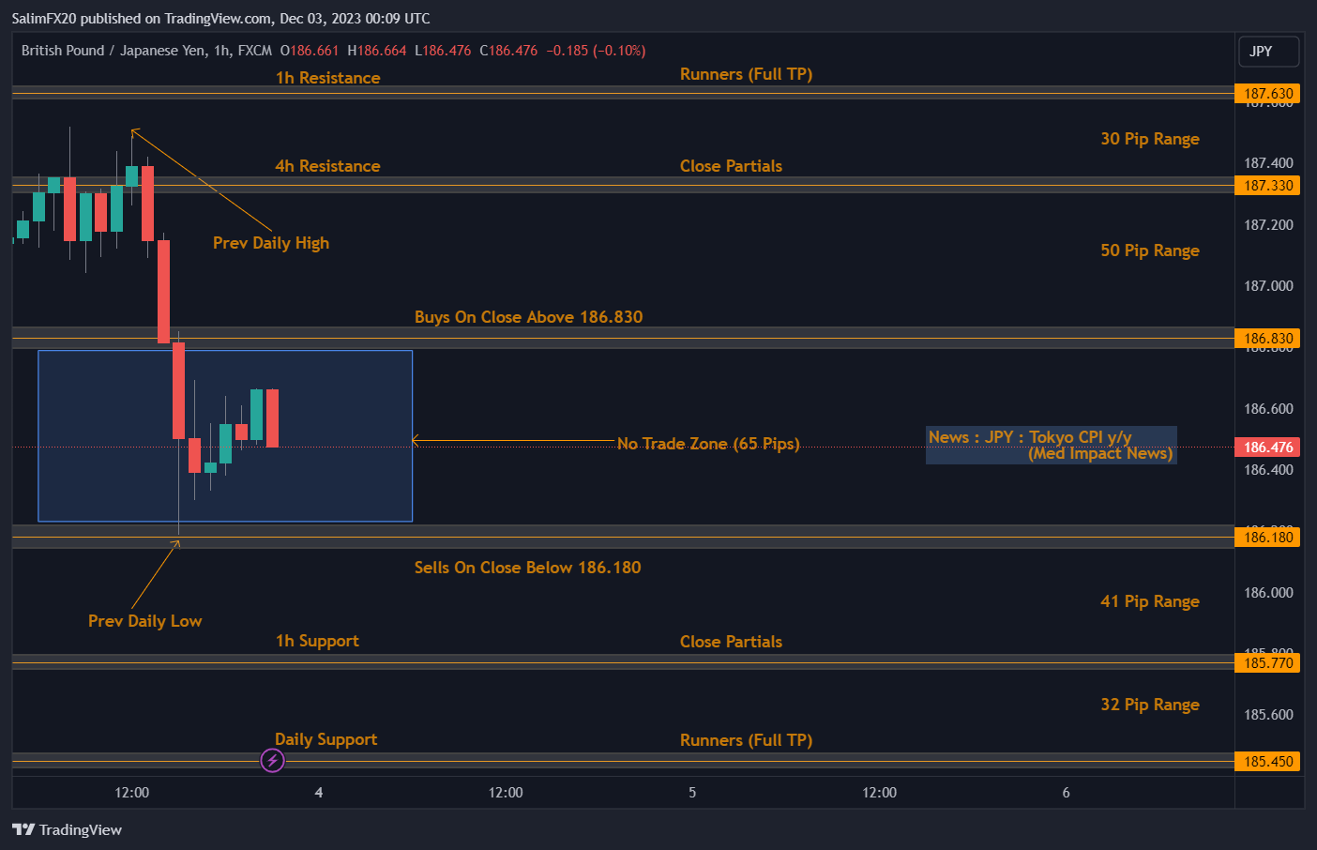This screenshot has height=850, width=1317.
Task: Click the Prev Daily High arrow tip
Action: (x=133, y=130)
